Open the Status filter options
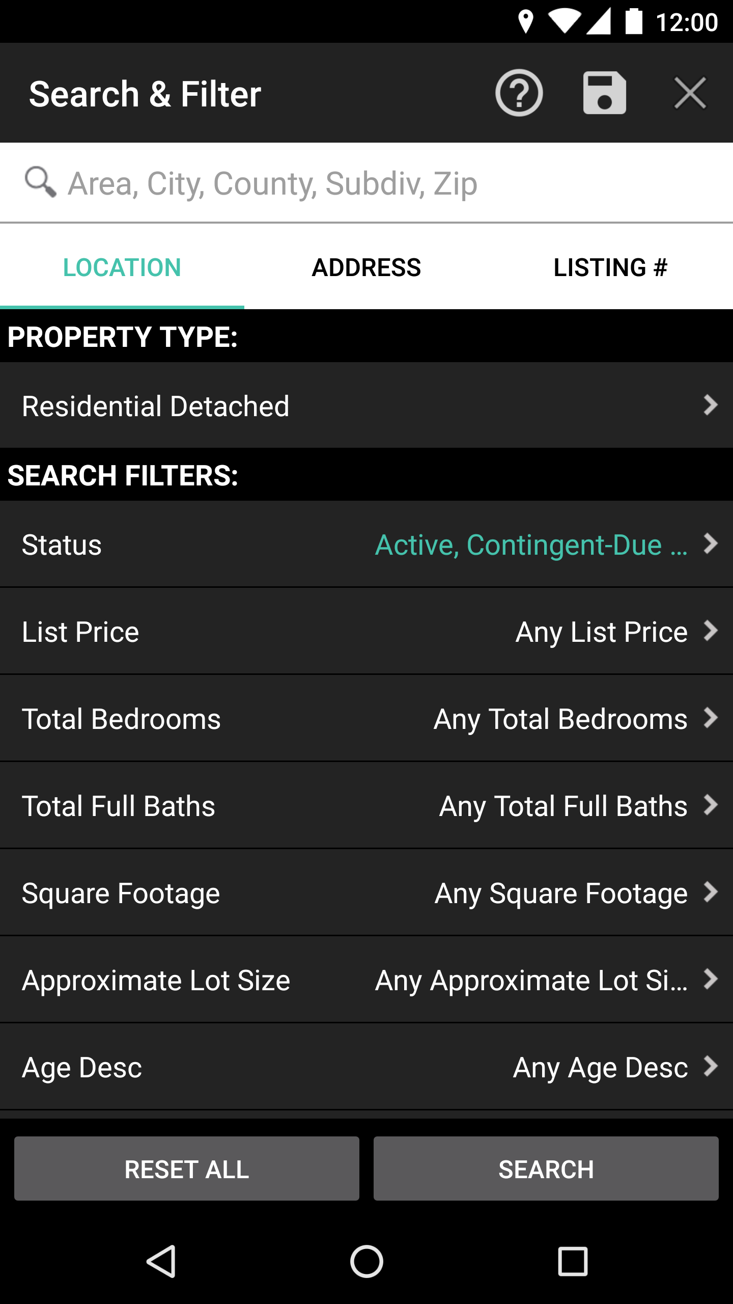This screenshot has height=1304, width=733. [x=366, y=544]
